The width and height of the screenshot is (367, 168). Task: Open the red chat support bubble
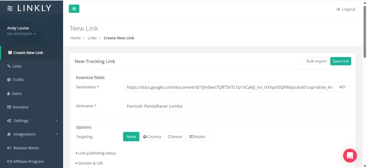350,155
